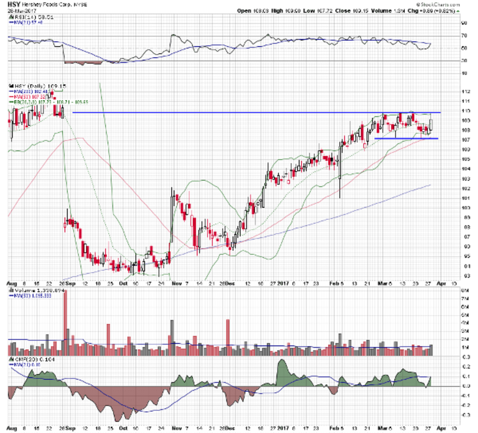Click the CMF(20) 0.104 legend label
Image resolution: width=478 pixels, height=433 pixels.
click(35, 359)
